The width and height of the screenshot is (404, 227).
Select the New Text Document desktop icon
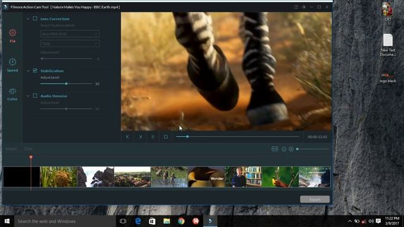388,45
